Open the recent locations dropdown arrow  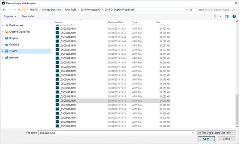(x=15, y=9)
